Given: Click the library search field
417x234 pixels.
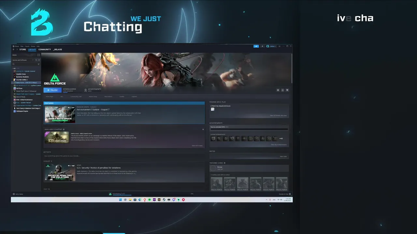Looking at the screenshot, I should coord(25,64).
